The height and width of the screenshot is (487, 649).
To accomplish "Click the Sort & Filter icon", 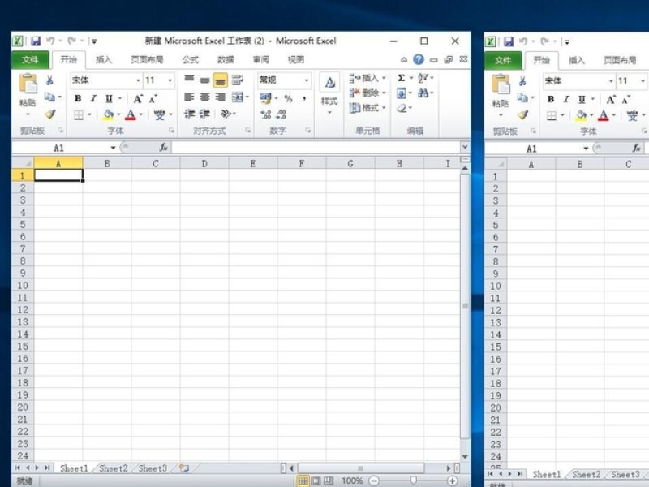I will click(x=423, y=79).
